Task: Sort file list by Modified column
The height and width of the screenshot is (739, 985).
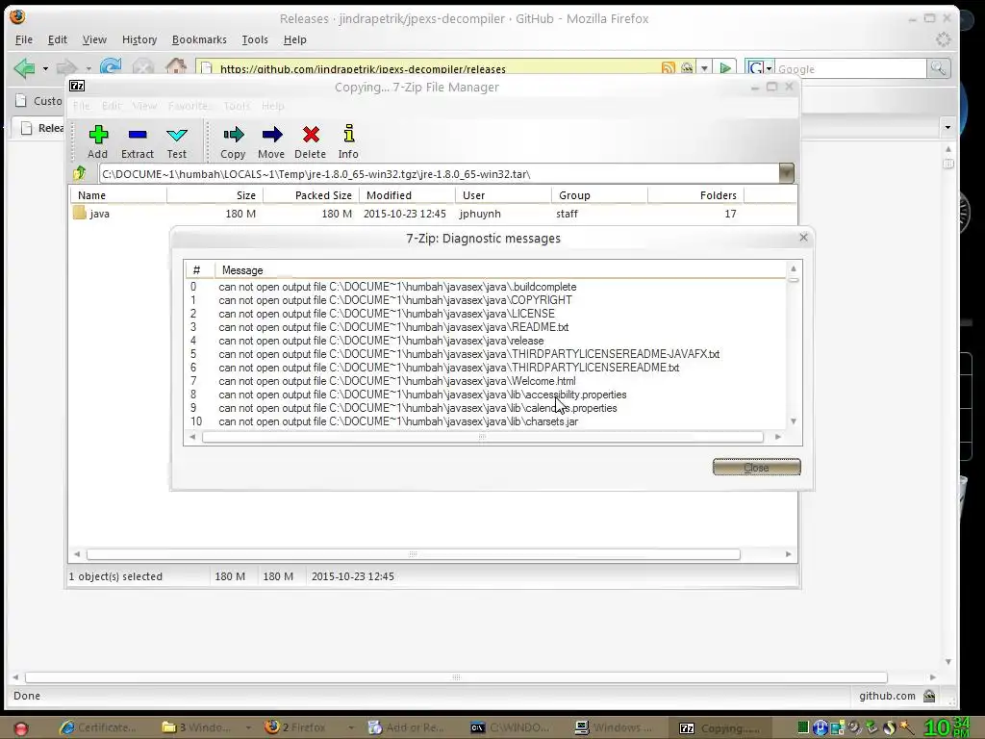Action: [x=407, y=194]
